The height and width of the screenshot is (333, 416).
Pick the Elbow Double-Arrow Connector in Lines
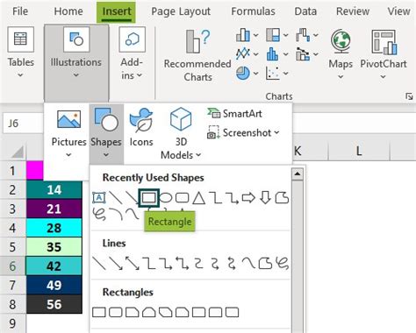point(182,263)
